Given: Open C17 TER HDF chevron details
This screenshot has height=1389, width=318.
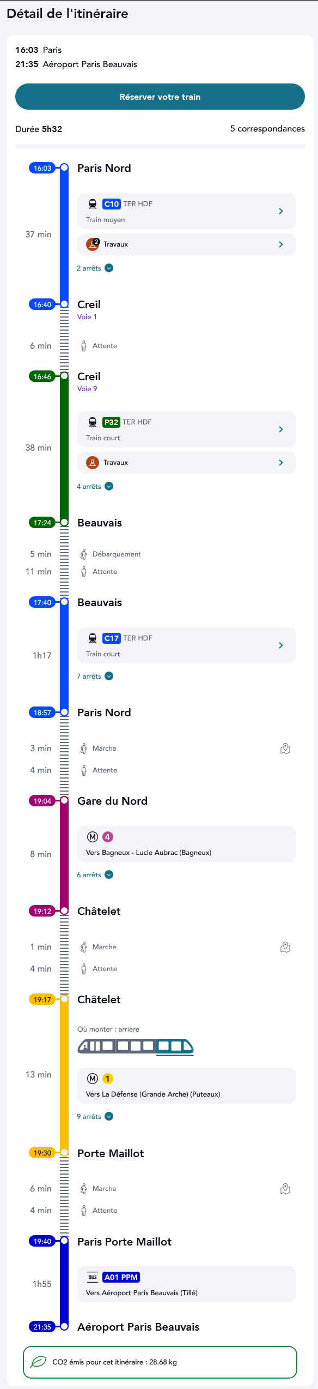Looking at the screenshot, I should click(x=281, y=645).
